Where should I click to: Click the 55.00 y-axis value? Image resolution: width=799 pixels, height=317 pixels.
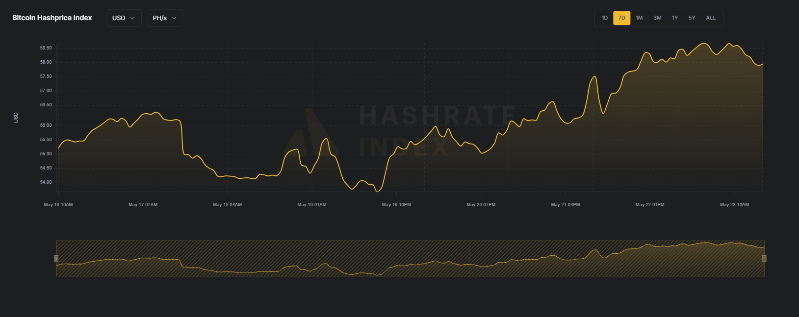46,154
